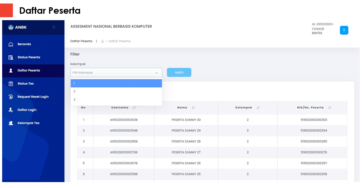Image resolution: width=362 pixels, height=188 pixels.
Task: Click username A9102000300267B cell
Action: (124, 163)
